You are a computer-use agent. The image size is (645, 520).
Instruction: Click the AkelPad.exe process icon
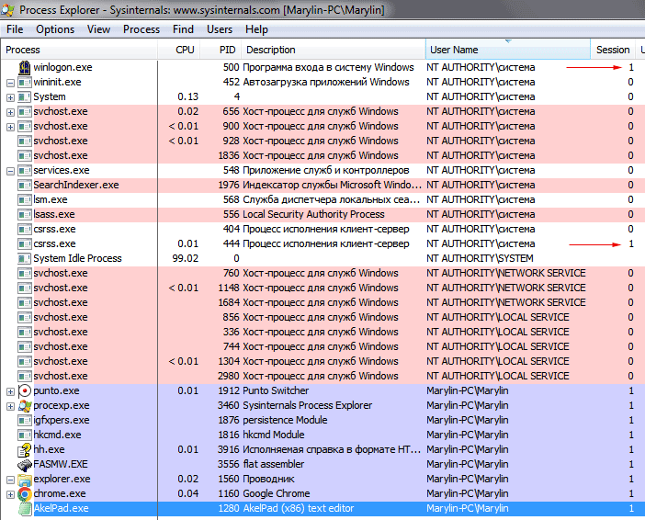25,508
